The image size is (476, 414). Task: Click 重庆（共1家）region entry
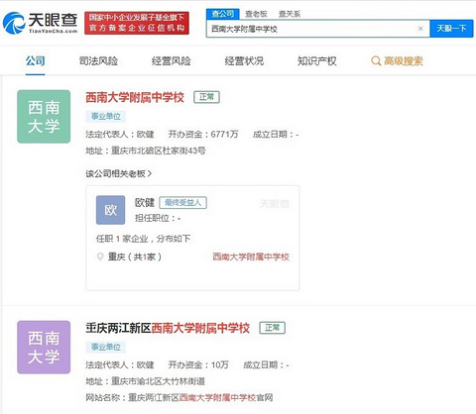pos(135,257)
